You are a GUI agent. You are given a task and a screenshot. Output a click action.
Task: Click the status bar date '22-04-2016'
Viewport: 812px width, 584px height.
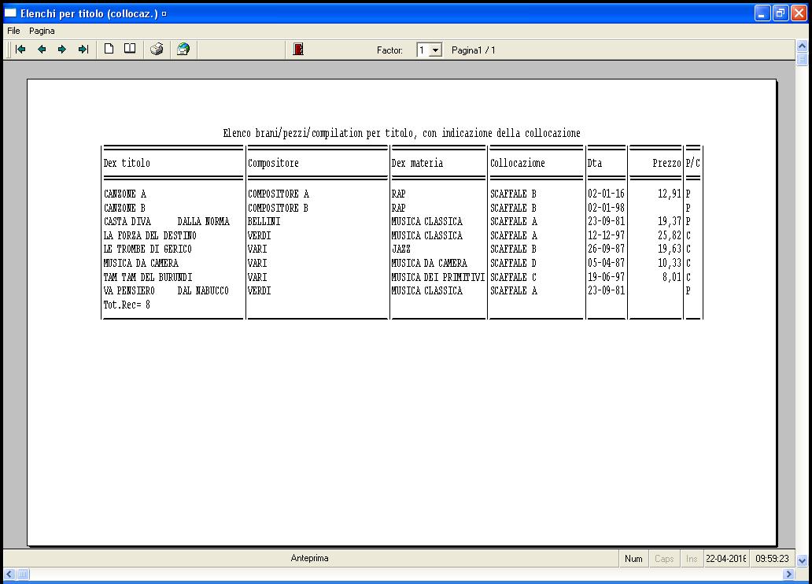tap(726, 559)
